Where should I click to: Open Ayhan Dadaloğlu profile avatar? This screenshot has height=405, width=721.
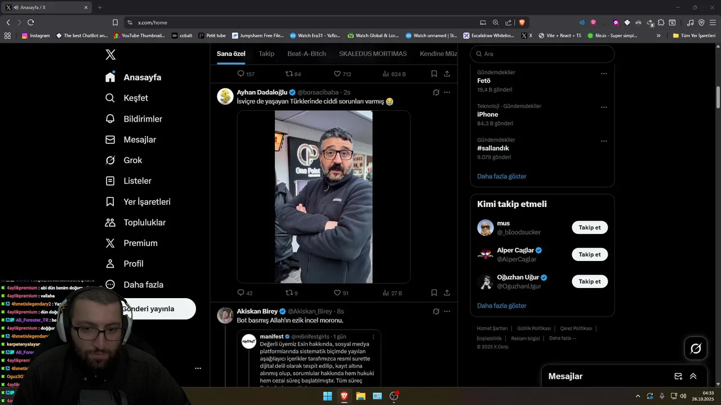click(x=225, y=96)
